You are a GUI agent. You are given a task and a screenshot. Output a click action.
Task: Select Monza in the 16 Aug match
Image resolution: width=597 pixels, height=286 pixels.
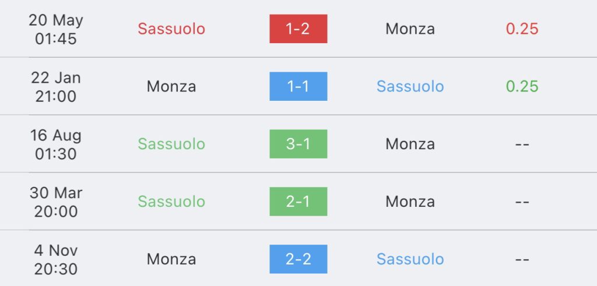[410, 144]
